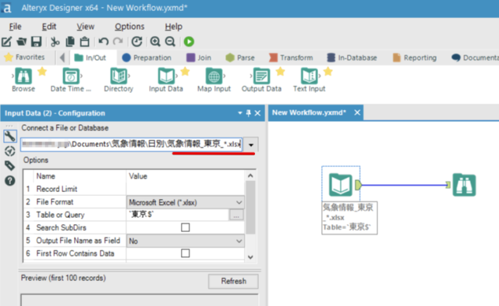
Task: Switch to the Join tool tab
Action: tap(199, 58)
